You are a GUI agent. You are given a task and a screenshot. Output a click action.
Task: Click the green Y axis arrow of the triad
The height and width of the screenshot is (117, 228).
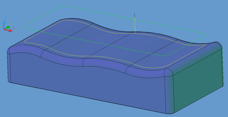7,27
